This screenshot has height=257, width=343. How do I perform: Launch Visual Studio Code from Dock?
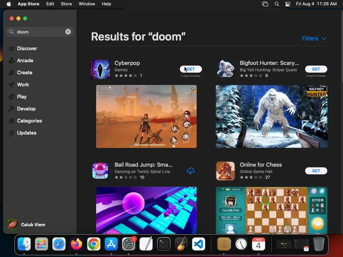point(199,244)
